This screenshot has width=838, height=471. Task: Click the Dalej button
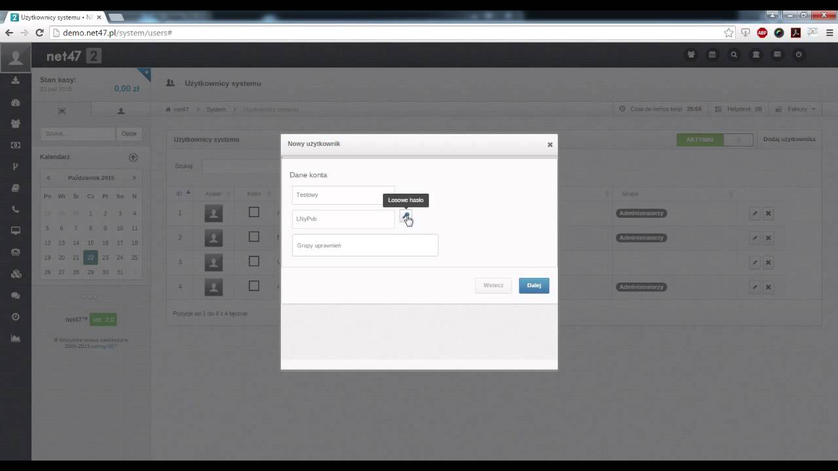(x=534, y=285)
